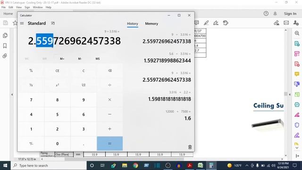Click the backspace key in Calculator
The height and width of the screenshot is (170, 302).
(x=110, y=70)
